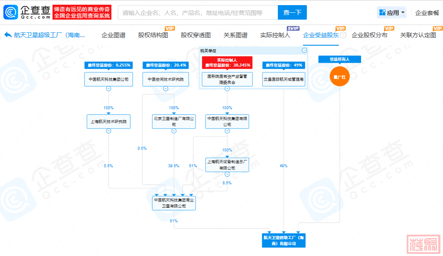Image resolution: width=443 pixels, height=256 pixels.
Task: Open the 应用 dropdown arrow
Action: [x=402, y=12]
